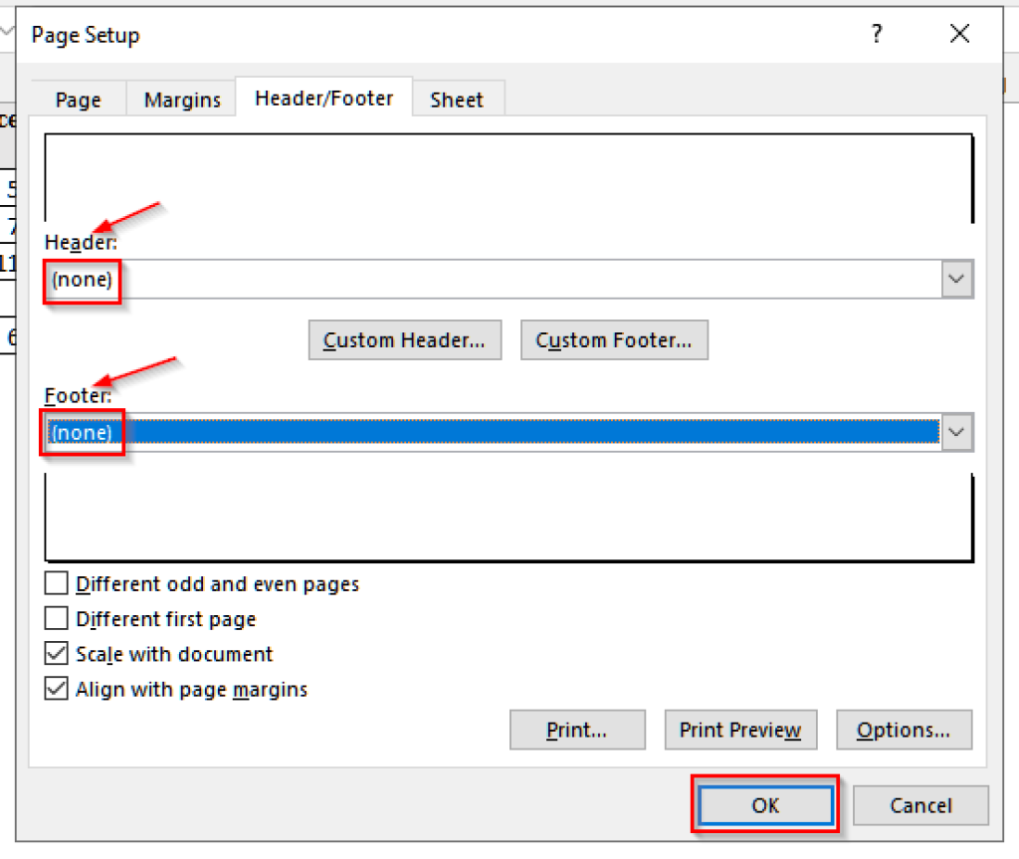Select the Header/Footer tab

tap(324, 99)
